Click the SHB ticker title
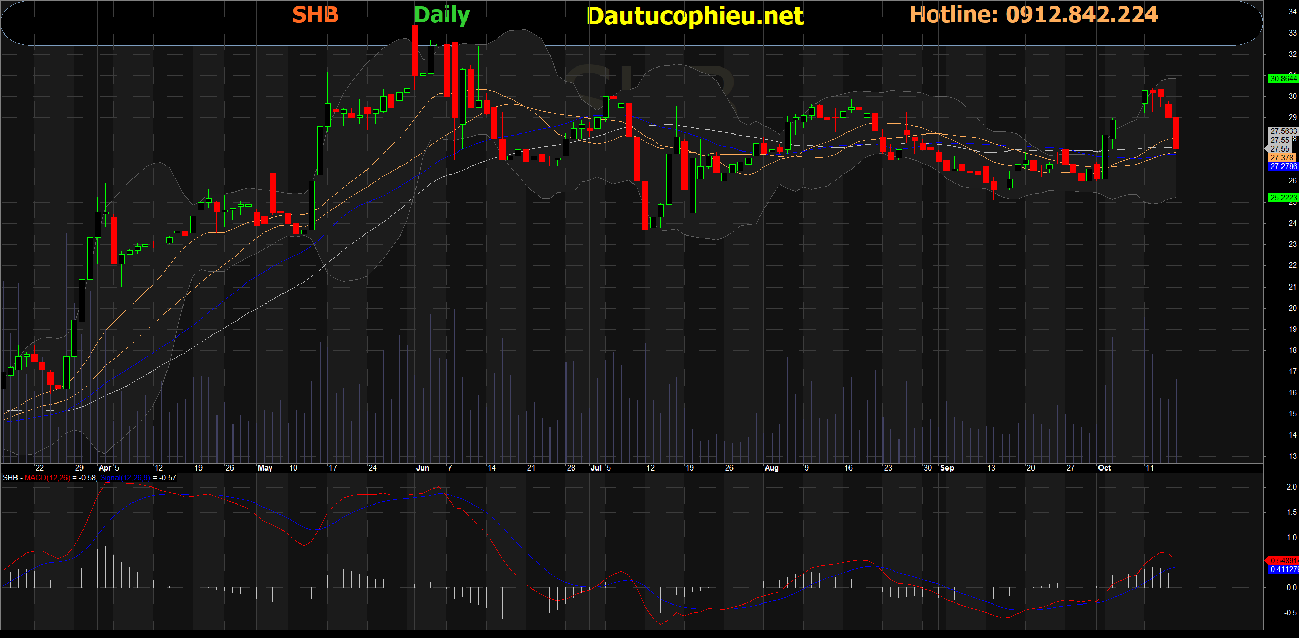This screenshot has width=1299, height=638. click(315, 15)
